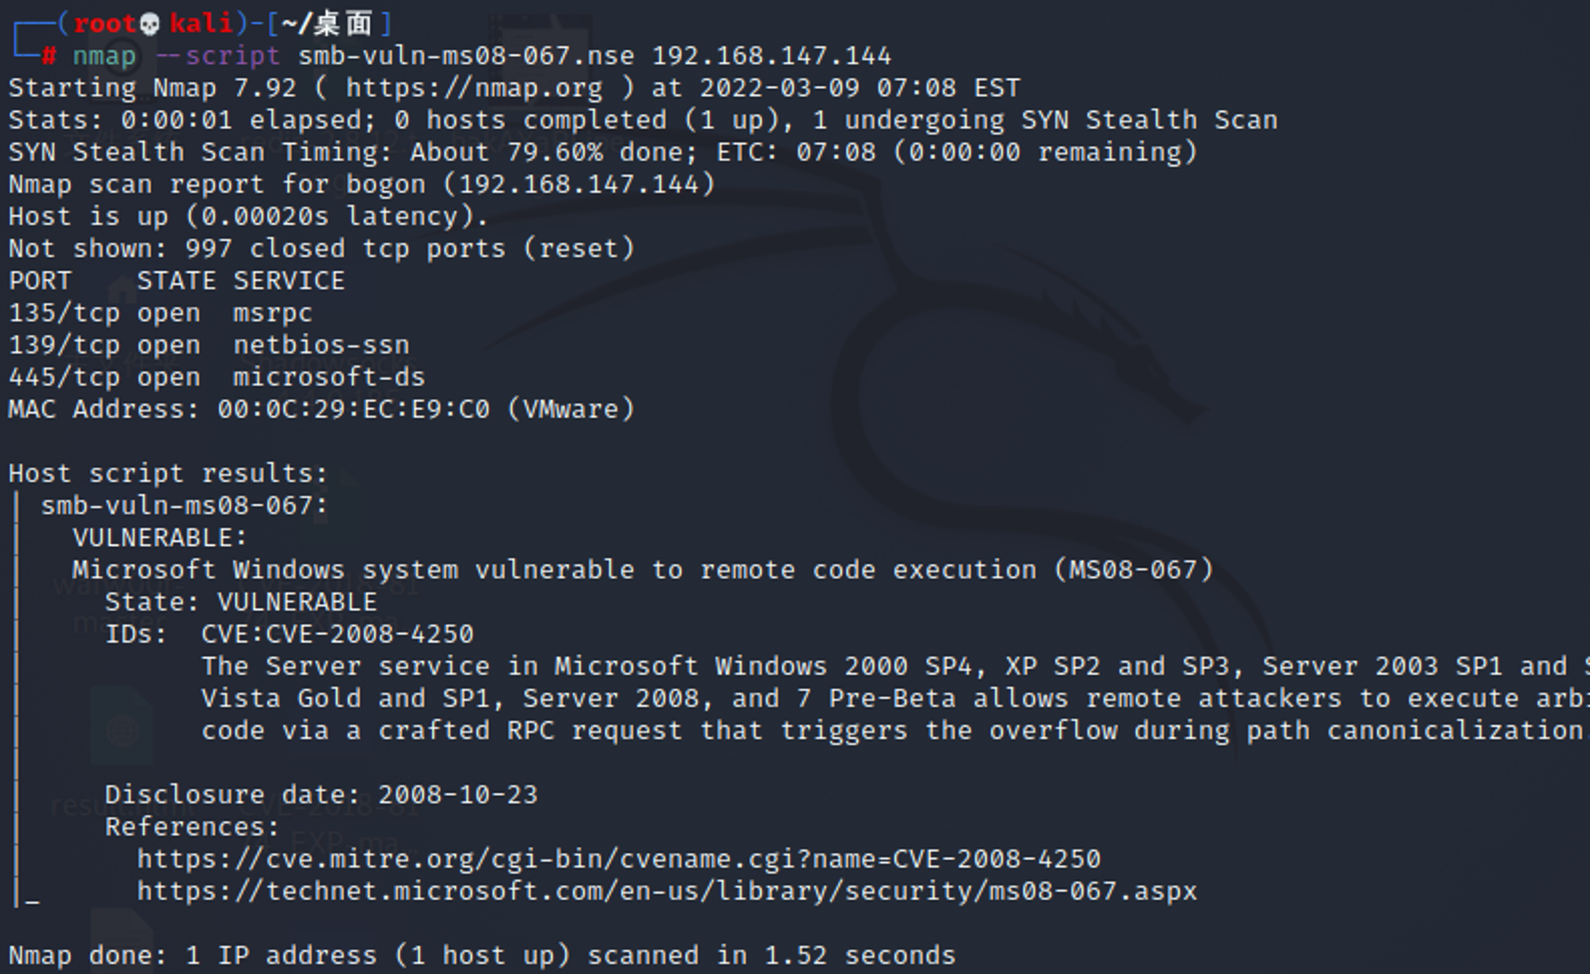Click the nmap command word

[104, 56]
